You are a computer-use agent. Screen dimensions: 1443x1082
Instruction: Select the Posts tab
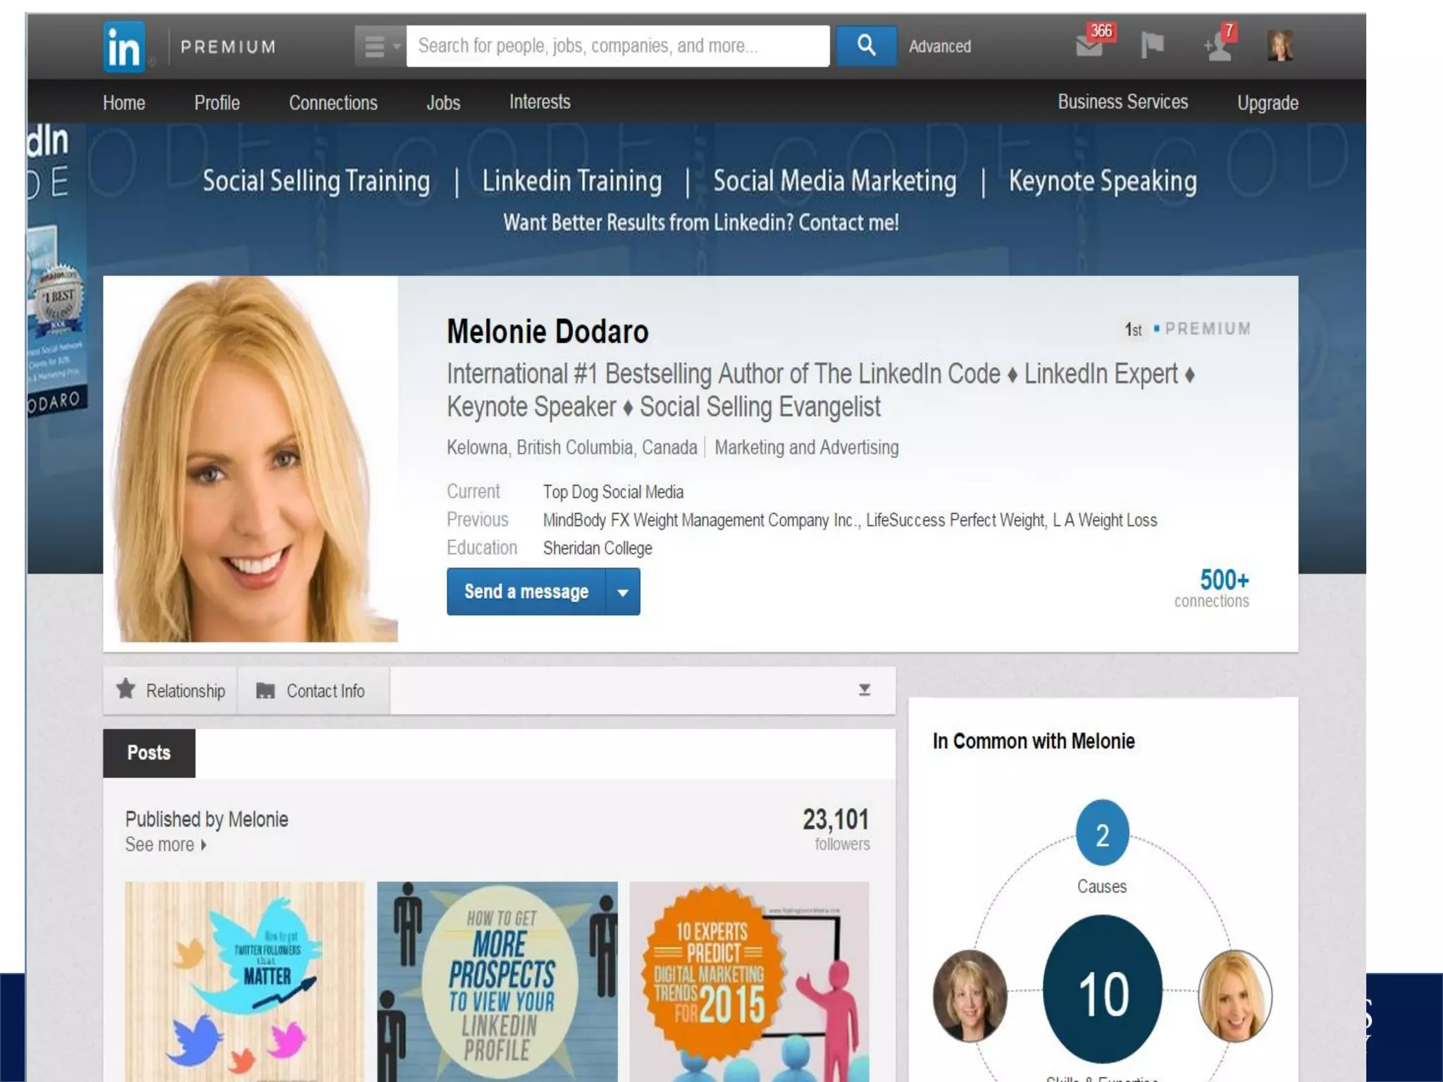click(x=149, y=752)
